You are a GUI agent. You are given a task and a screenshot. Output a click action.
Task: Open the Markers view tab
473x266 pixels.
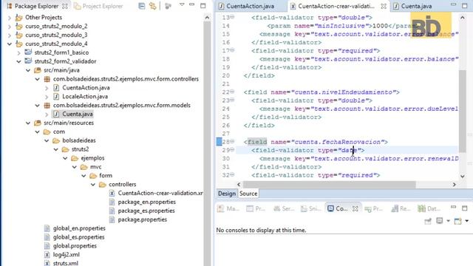tap(228, 208)
